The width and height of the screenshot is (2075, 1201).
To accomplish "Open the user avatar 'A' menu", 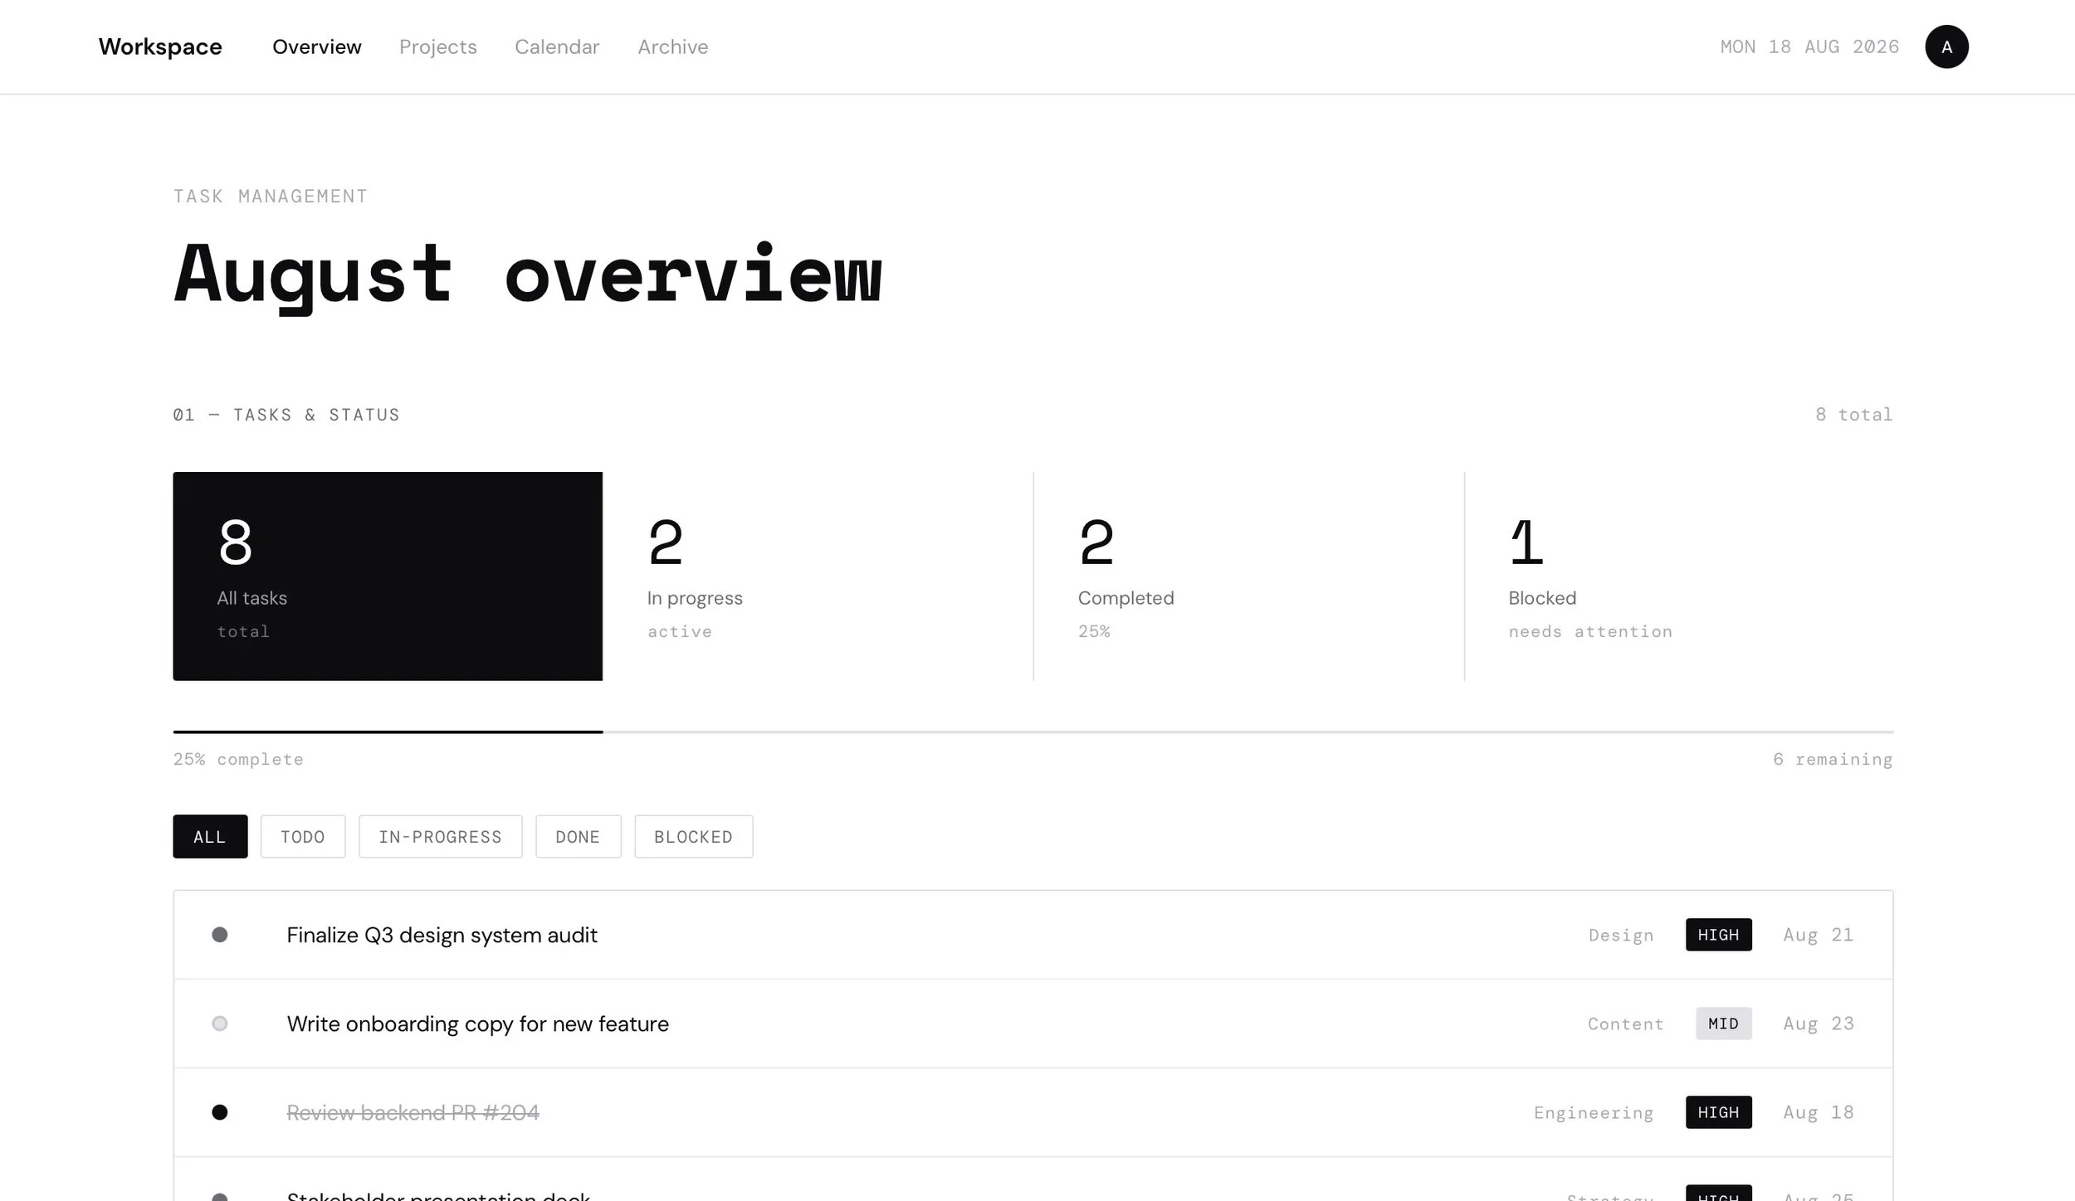I will click(x=1946, y=46).
